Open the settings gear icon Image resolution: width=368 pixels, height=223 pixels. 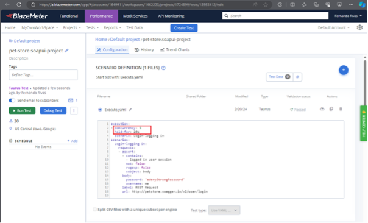(359, 27)
